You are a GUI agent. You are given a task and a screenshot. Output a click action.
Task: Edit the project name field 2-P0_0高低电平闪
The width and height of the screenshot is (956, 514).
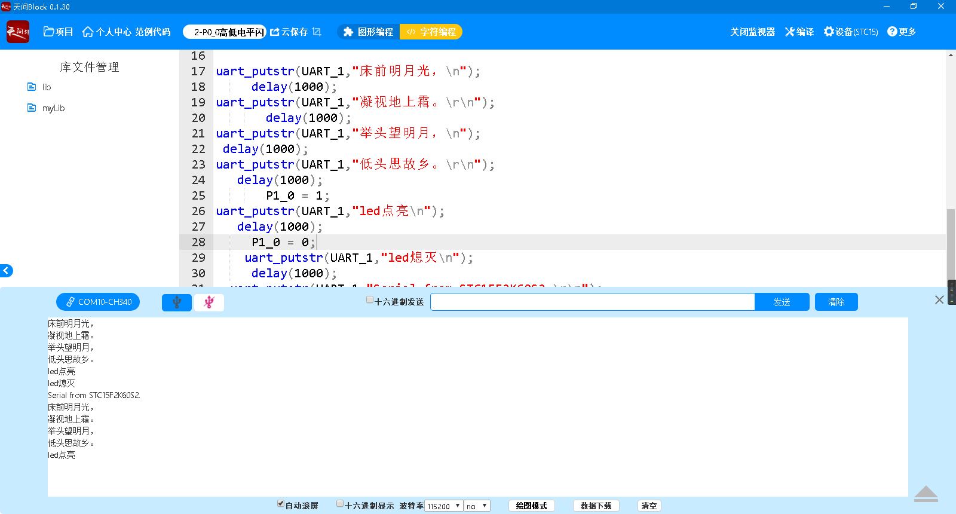[x=225, y=32]
